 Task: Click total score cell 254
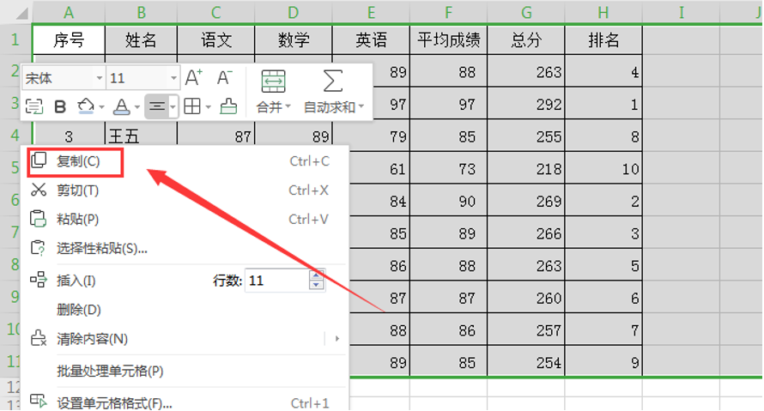click(x=526, y=362)
